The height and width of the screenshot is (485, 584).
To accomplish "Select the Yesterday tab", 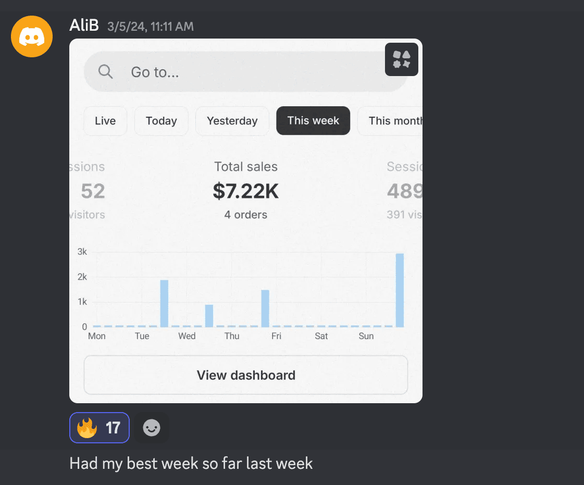I will pyautogui.click(x=232, y=121).
